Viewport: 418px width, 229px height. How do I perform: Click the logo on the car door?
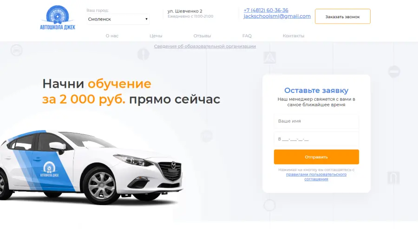(x=49, y=170)
